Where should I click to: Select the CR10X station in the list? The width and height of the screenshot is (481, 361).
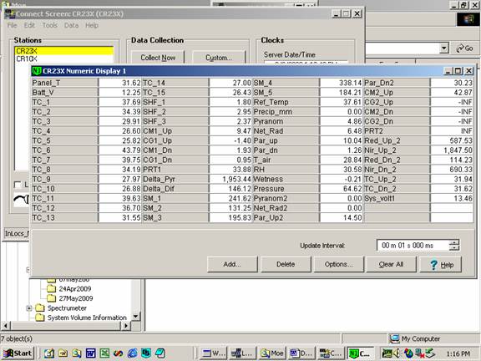coord(64,58)
